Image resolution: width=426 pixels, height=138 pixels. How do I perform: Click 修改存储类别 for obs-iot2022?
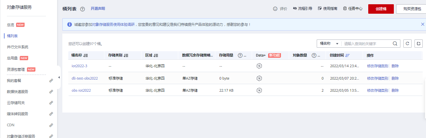pos(377,90)
